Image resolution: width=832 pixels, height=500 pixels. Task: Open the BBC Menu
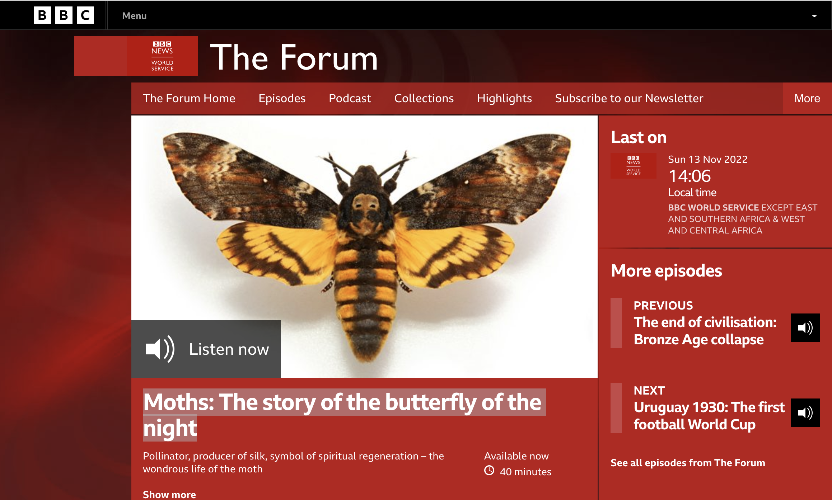coord(134,16)
